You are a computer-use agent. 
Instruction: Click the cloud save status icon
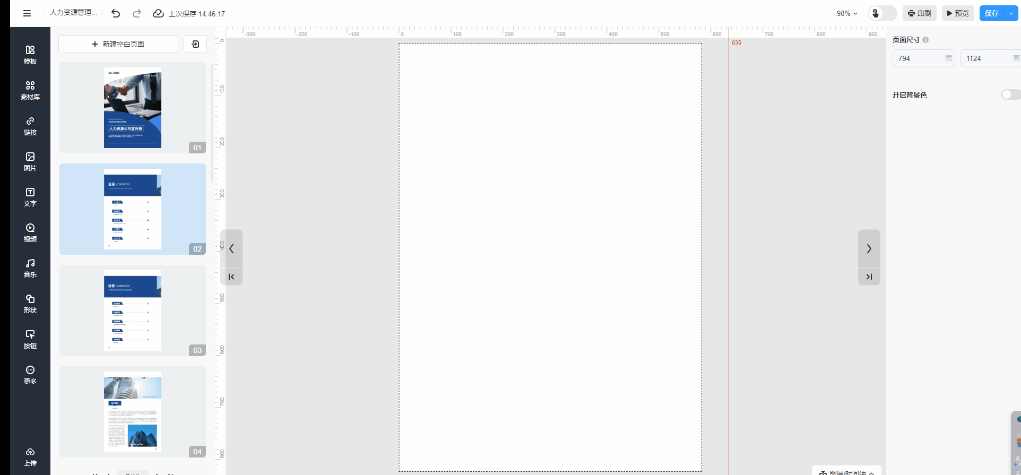tap(158, 13)
